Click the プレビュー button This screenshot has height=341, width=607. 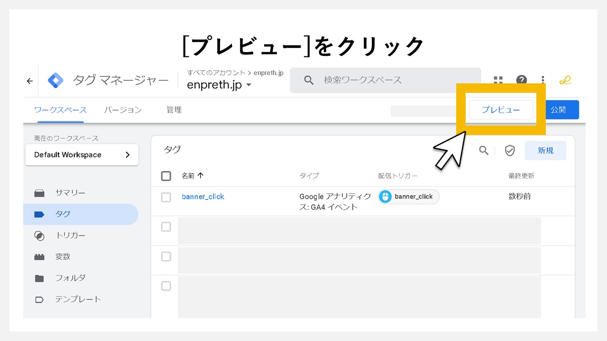501,109
